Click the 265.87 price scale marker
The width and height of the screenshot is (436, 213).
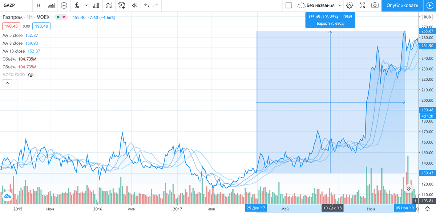(x=427, y=32)
